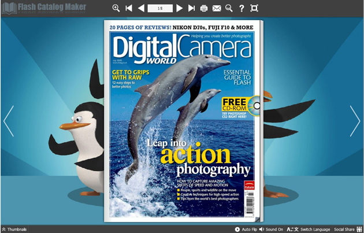Click the Flash Catalog Maker logo
Viewport: 364px width, 233px height.
(44, 8)
